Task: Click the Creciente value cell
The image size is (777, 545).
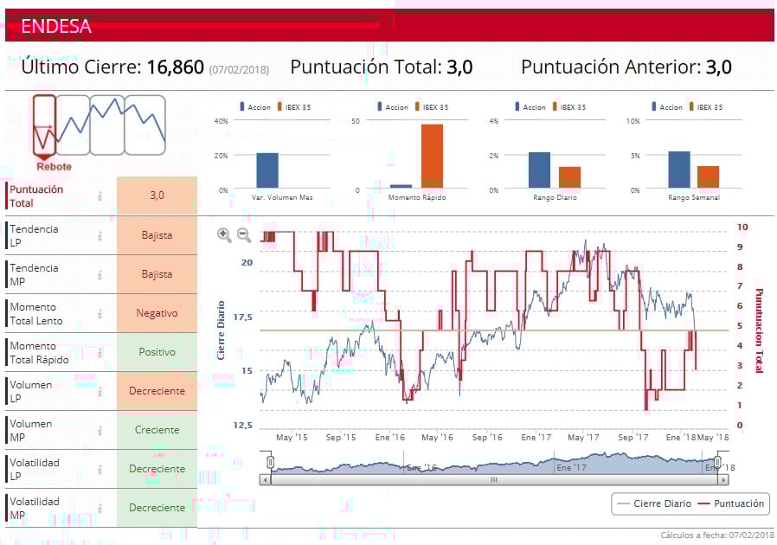Action: 157,430
